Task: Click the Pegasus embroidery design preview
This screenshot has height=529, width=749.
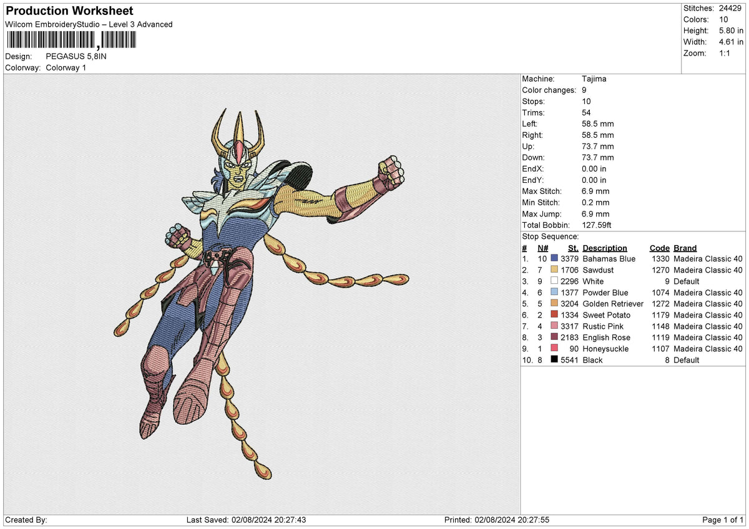Action: point(261,293)
